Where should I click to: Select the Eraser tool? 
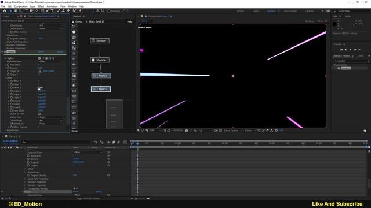pos(68,11)
